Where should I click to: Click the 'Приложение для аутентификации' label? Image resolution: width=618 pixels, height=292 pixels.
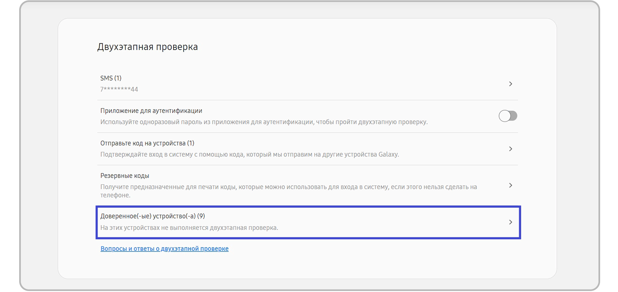[x=151, y=111]
